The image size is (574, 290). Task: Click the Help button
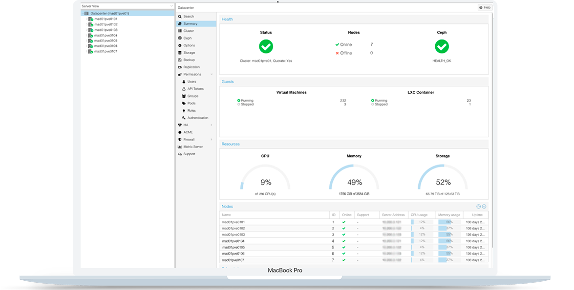coord(485,7)
